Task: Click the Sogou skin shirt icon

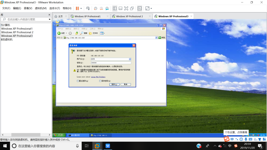Action: tap(260, 139)
